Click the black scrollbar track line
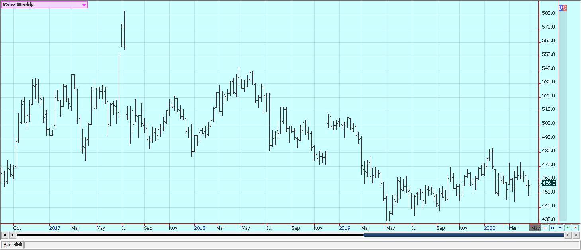Image resolution: width=581 pixels, height=250 pixels. click(190, 235)
